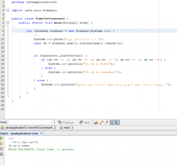Click the 'Find:' label

click(4, 122)
